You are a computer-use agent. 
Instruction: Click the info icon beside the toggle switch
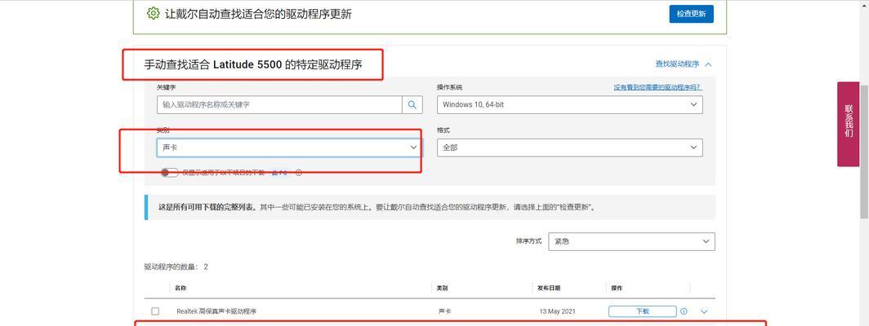299,173
